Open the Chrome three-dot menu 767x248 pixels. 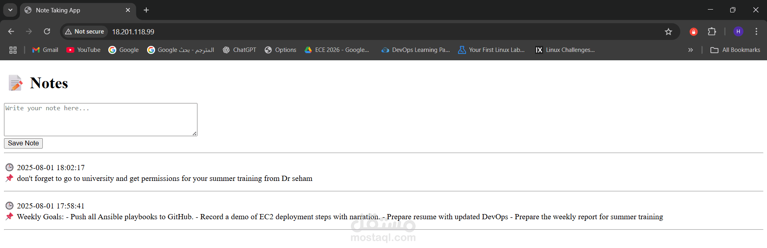pos(756,32)
